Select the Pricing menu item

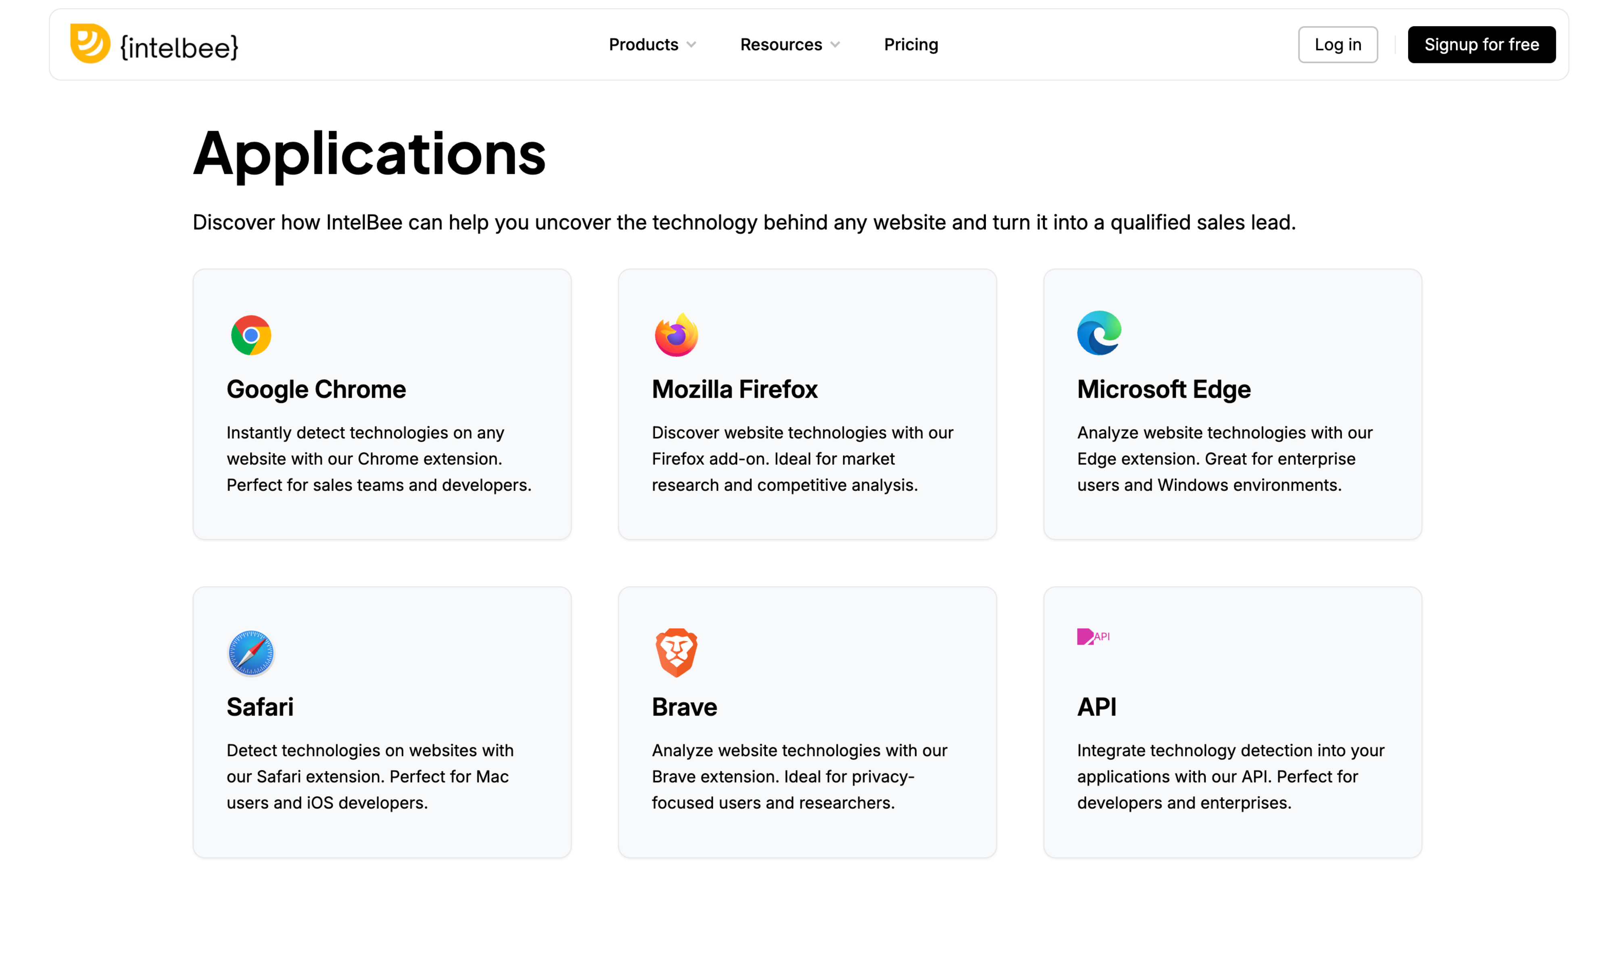coord(911,44)
